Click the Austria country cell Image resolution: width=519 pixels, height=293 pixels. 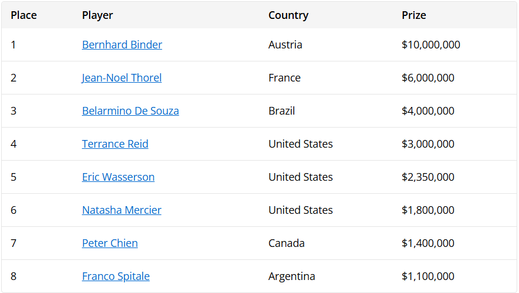285,45
